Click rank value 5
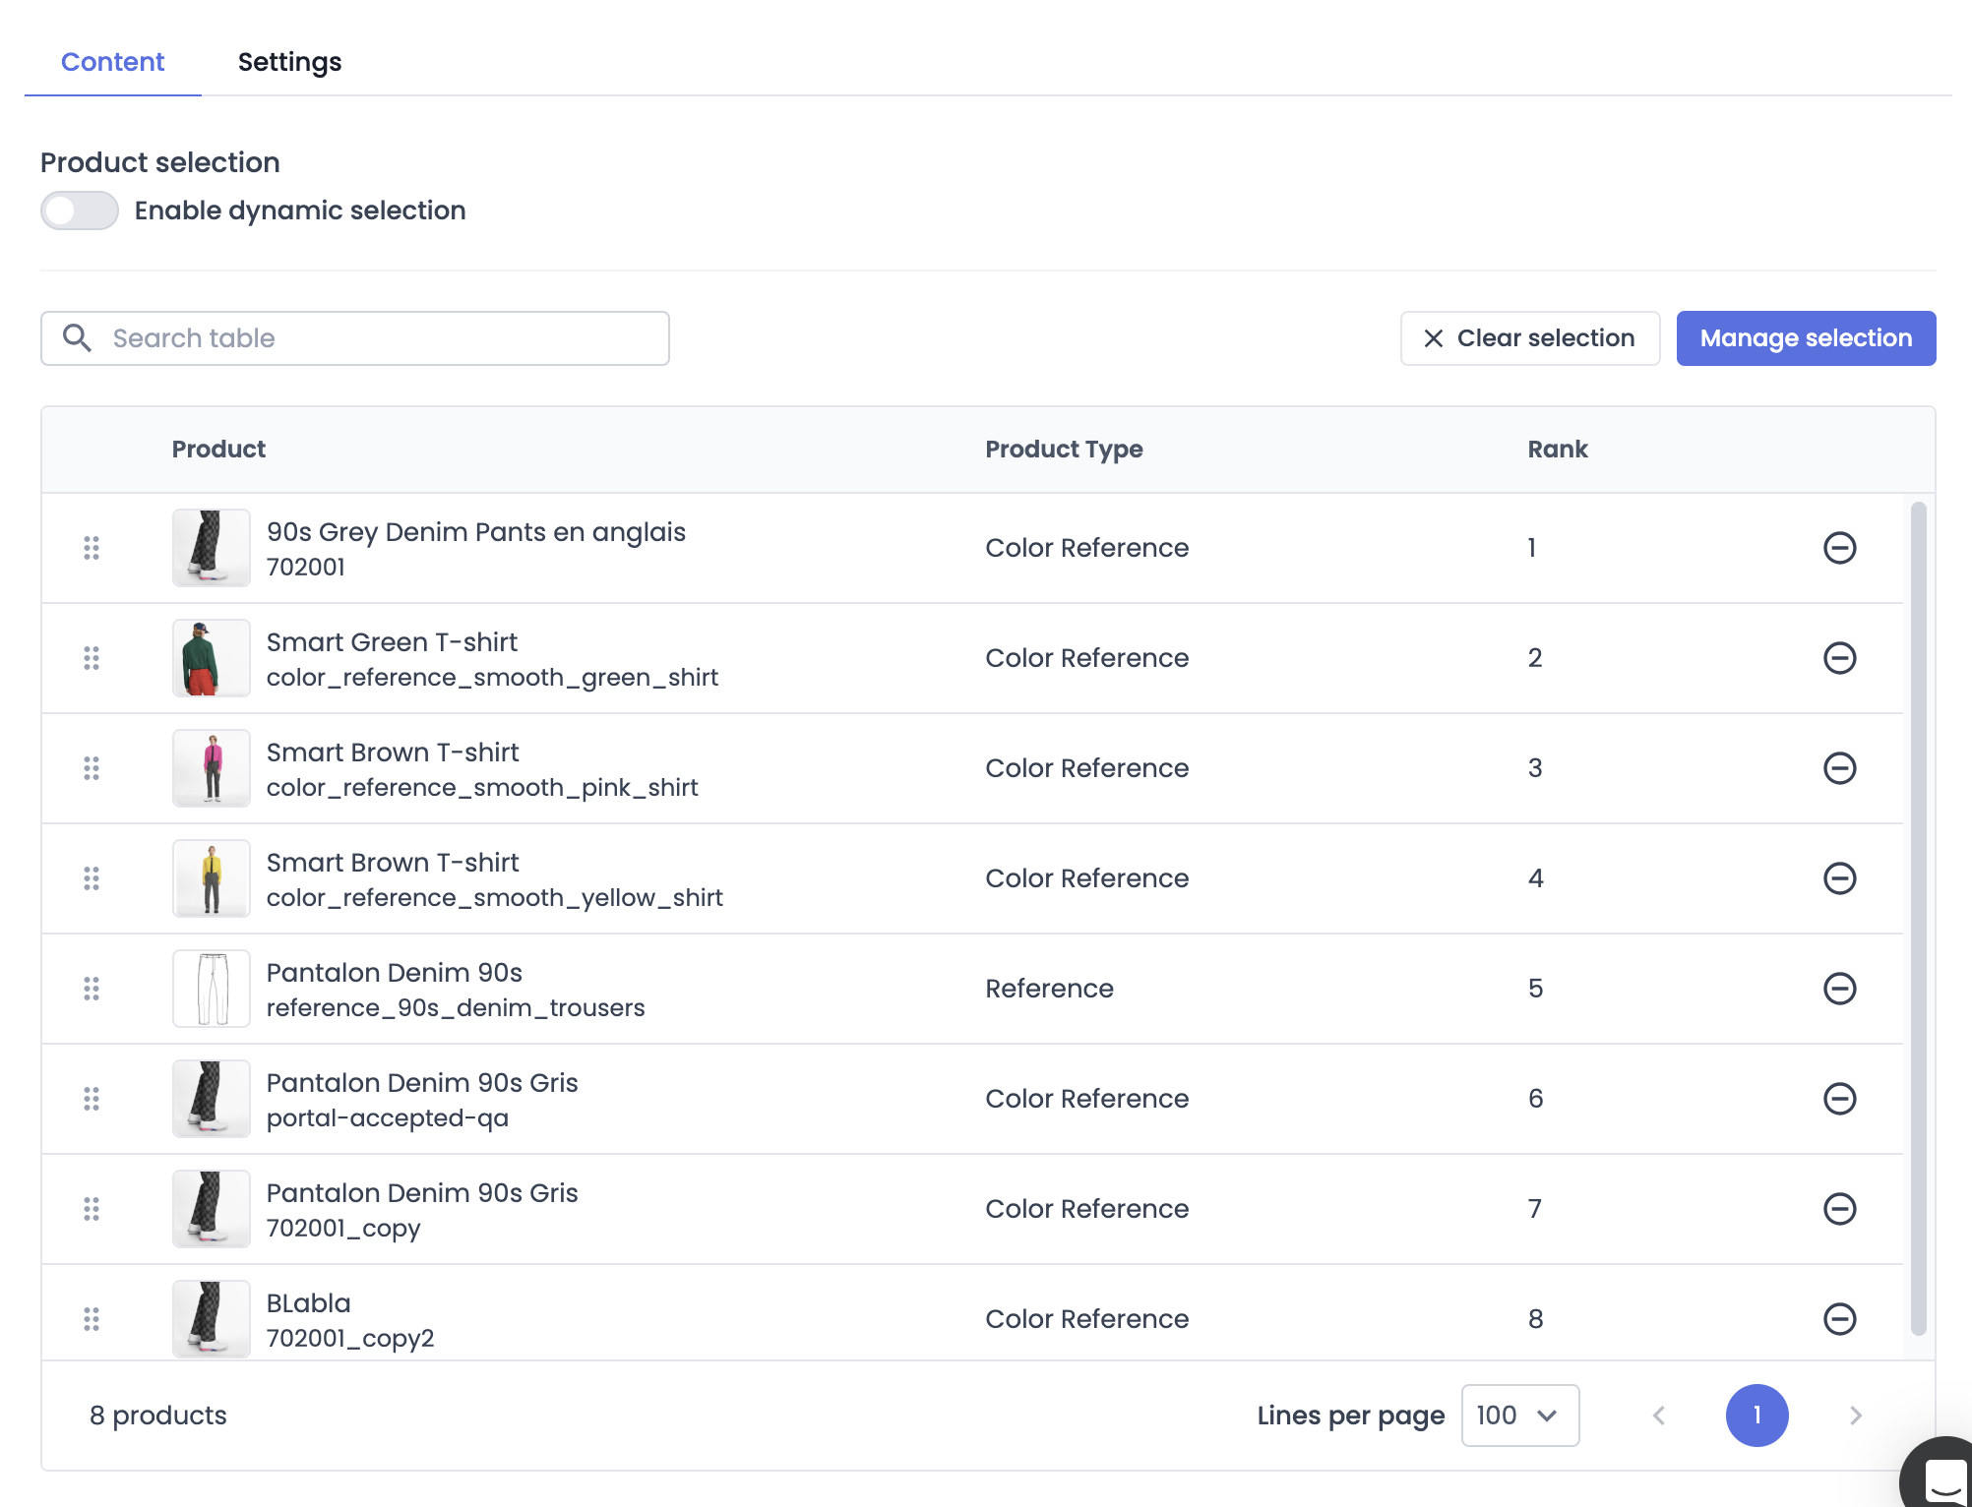Screen dimensions: 1972x1507 [1535, 989]
